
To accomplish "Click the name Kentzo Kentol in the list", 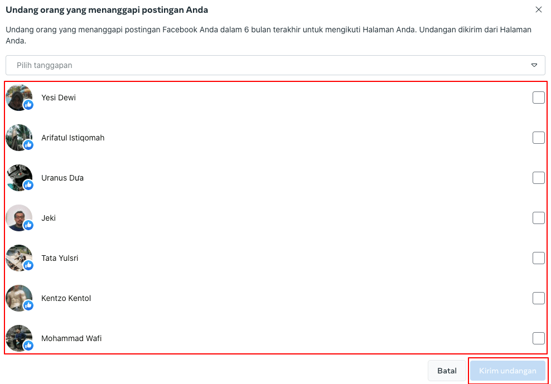I will click(66, 298).
